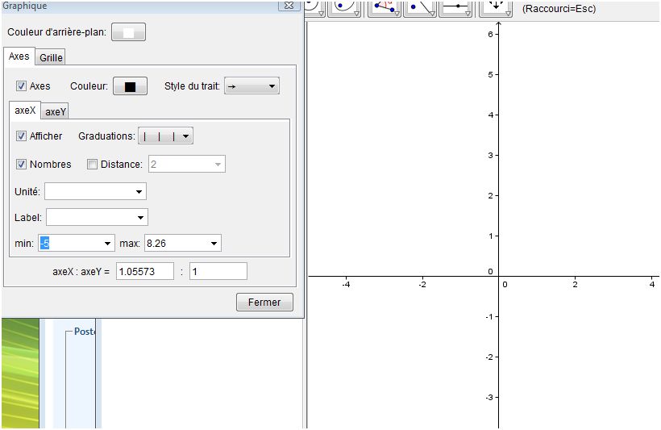Open the black axes Couleur swatch
Screen dimensions: 661x430
click(x=130, y=86)
